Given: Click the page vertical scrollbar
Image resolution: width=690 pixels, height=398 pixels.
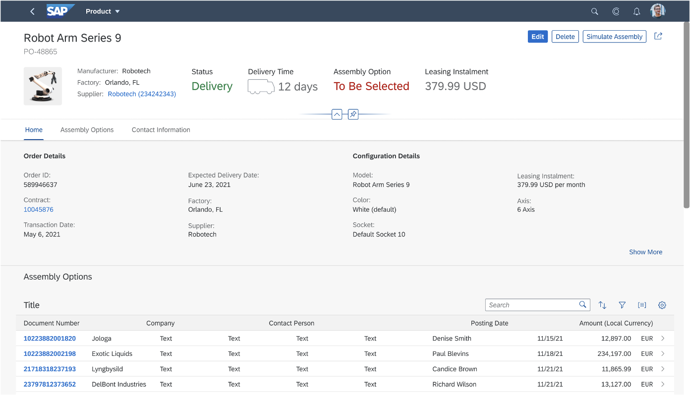Looking at the screenshot, I should point(687,115).
